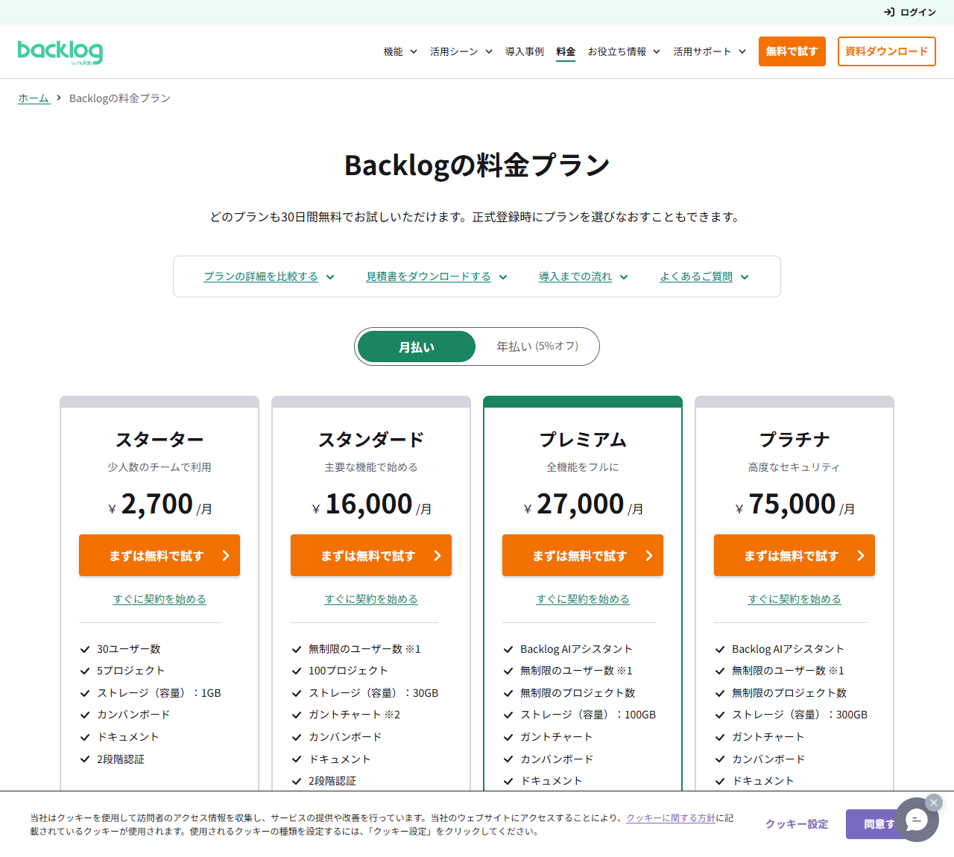Click クッキー設定 button
The height and width of the screenshot is (857, 954).
[797, 824]
